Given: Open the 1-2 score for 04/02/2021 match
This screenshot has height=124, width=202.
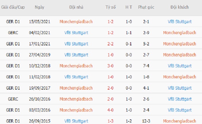Looking at the screenshot, I should click(x=111, y=33).
